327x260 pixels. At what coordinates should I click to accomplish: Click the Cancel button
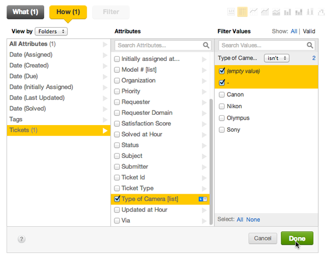coord(262,238)
